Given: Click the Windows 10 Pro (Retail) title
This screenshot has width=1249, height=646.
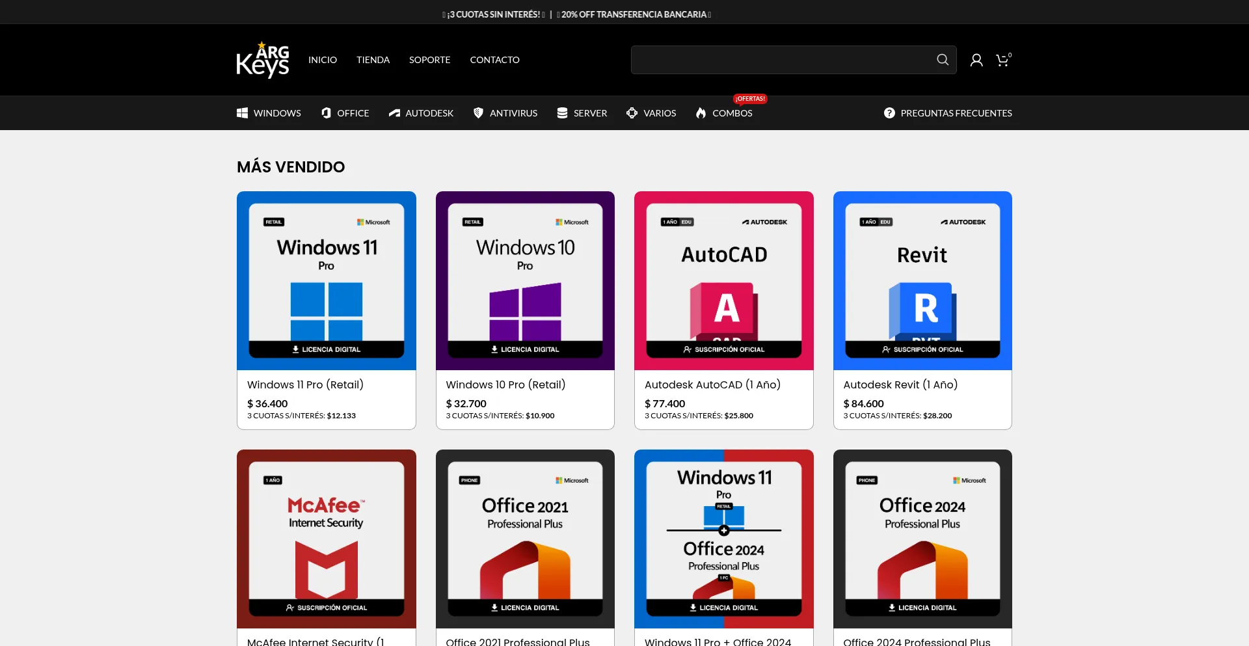Looking at the screenshot, I should 505,384.
